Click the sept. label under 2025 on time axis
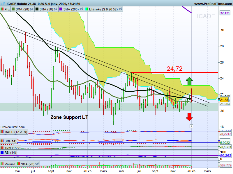233x174 pixels. point(156,171)
